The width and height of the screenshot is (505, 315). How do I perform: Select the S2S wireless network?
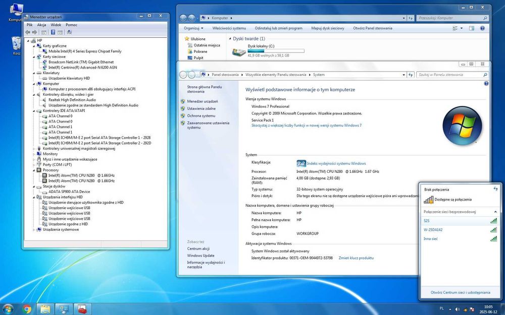(x=460, y=221)
